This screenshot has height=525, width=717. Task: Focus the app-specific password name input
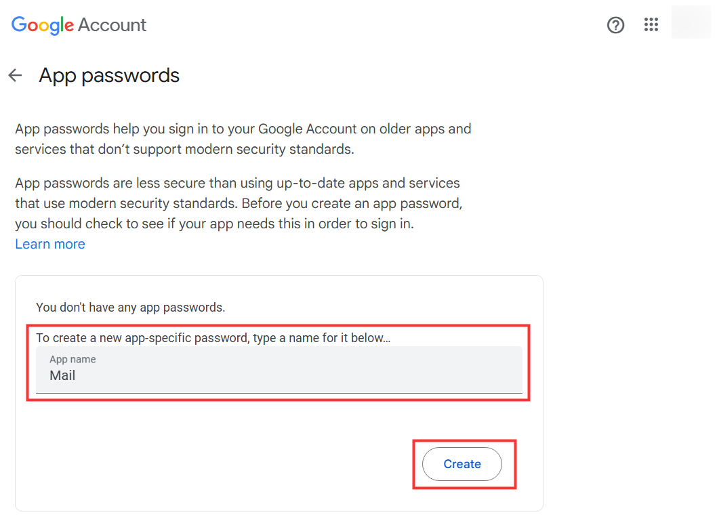[271, 375]
